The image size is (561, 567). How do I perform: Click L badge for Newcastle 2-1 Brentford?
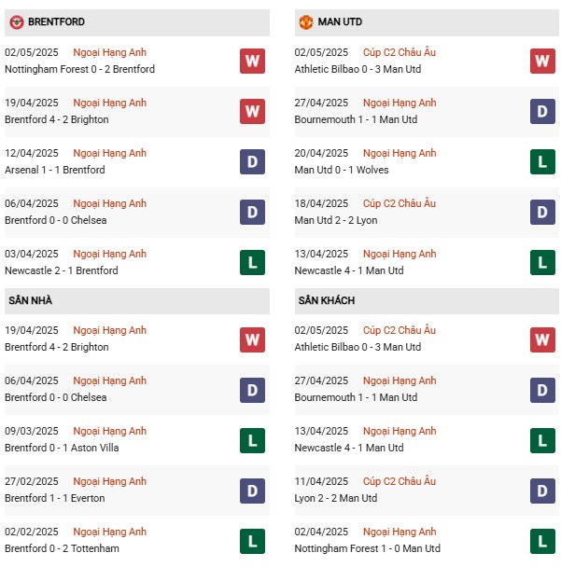[252, 263]
